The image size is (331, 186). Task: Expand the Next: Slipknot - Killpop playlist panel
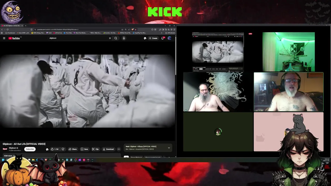tap(169, 148)
